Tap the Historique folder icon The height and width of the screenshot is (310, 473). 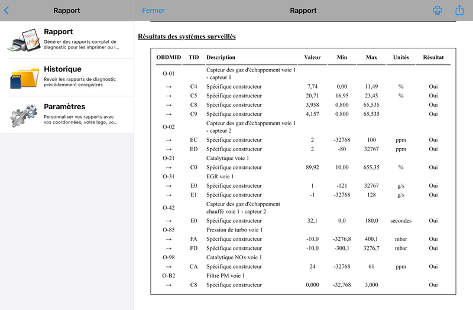click(24, 78)
